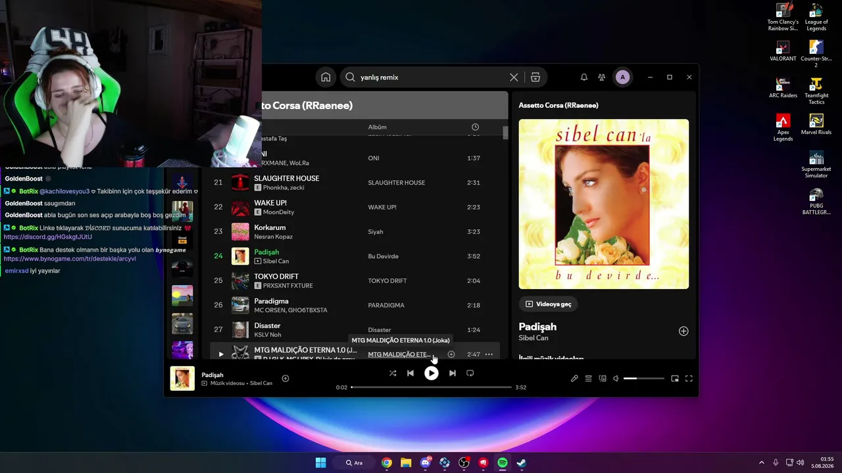Screen dimensions: 842x473
Task: Click the Albüm column header
Action: (377, 127)
